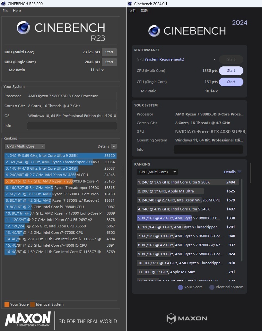Select R23 ranking row Ryzen 7 1700X
The width and height of the screenshot is (262, 331).
click(60, 213)
